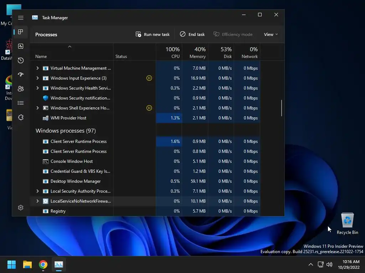This screenshot has width=365, height=273.
Task: Open the Recycle Bin desktop icon
Action: click(347, 224)
